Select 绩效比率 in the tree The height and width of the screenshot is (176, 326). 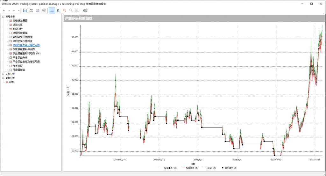pyautogui.click(x=18, y=25)
